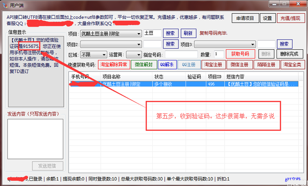This screenshot has width=308, height=186.
Task: Open the 运营商 dropdown
Action: coord(134,55)
